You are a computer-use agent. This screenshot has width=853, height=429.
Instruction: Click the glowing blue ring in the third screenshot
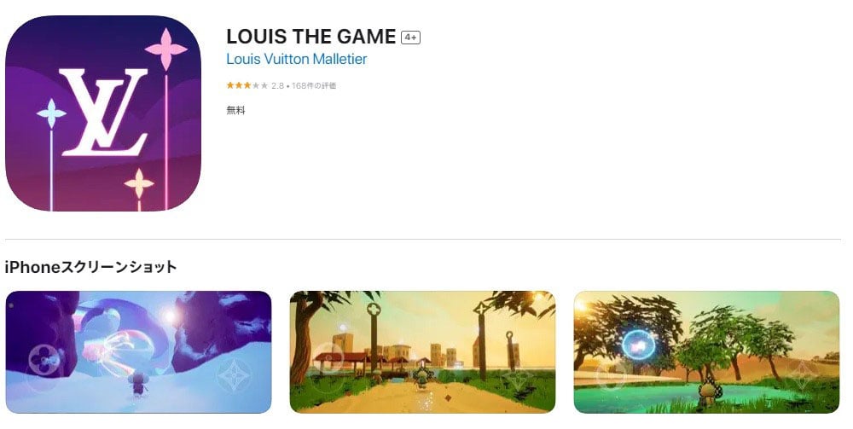638,345
